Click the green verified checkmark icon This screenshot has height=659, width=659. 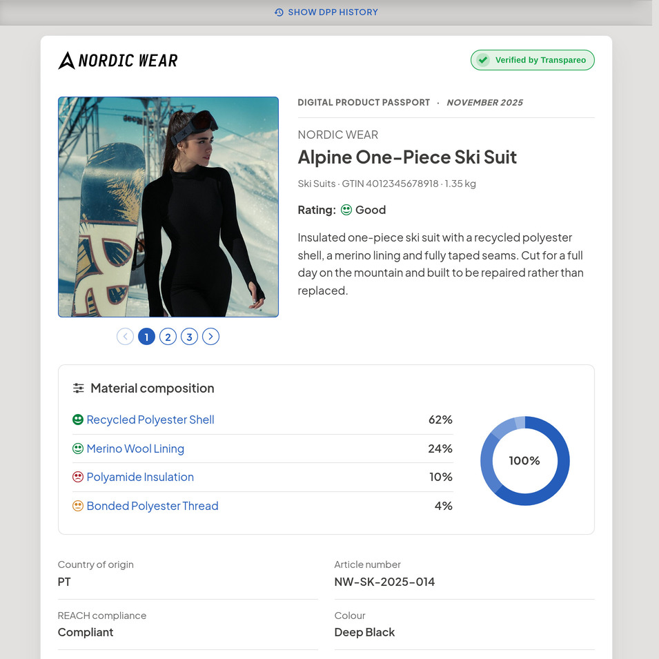pos(483,60)
